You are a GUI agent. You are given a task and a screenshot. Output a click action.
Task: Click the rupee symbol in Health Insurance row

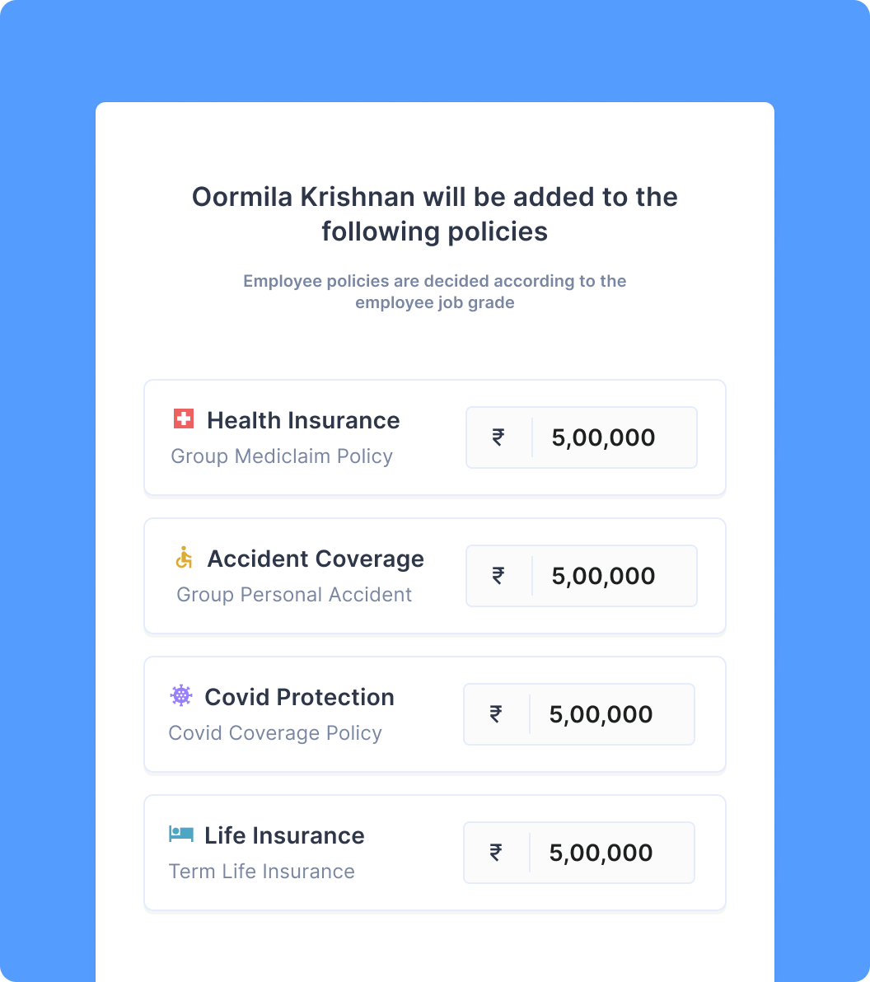pyautogui.click(x=498, y=437)
